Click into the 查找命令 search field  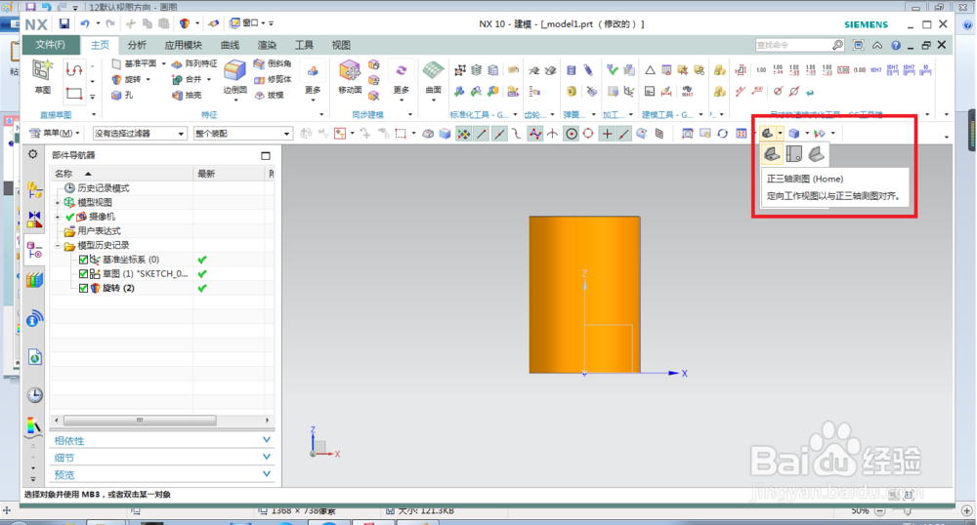click(792, 45)
